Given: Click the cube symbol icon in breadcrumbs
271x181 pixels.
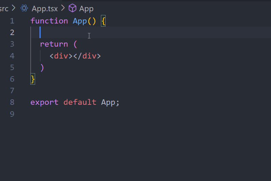Looking at the screenshot, I should [72, 8].
